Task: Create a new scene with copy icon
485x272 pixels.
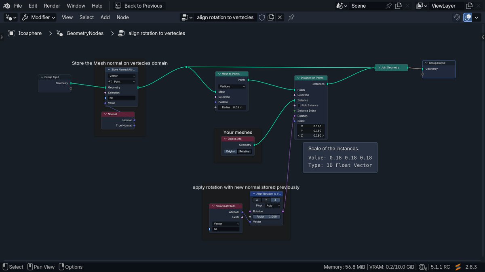Action: (399, 6)
